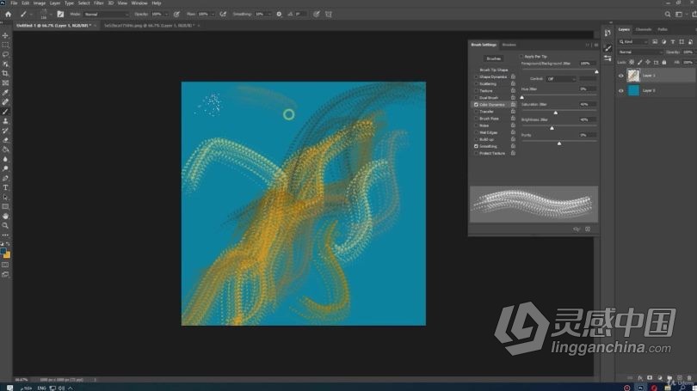Screen dimensions: 697x391
Task: Select the Zoom tool in the toolbox
Action: tap(5, 225)
